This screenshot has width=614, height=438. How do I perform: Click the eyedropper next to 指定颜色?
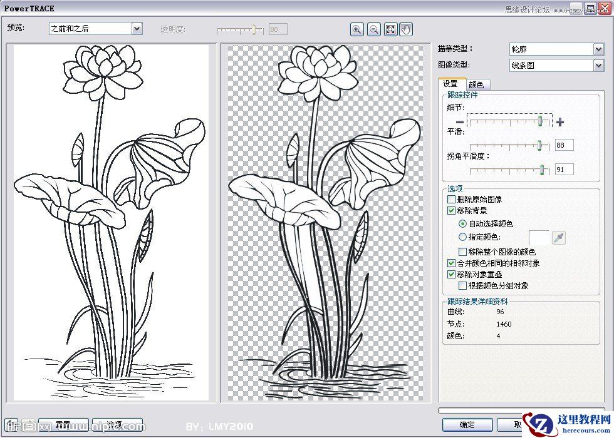pos(558,237)
